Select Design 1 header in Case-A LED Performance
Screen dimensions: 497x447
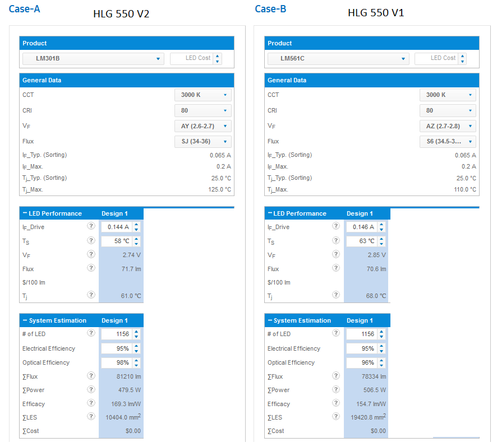[114, 213]
